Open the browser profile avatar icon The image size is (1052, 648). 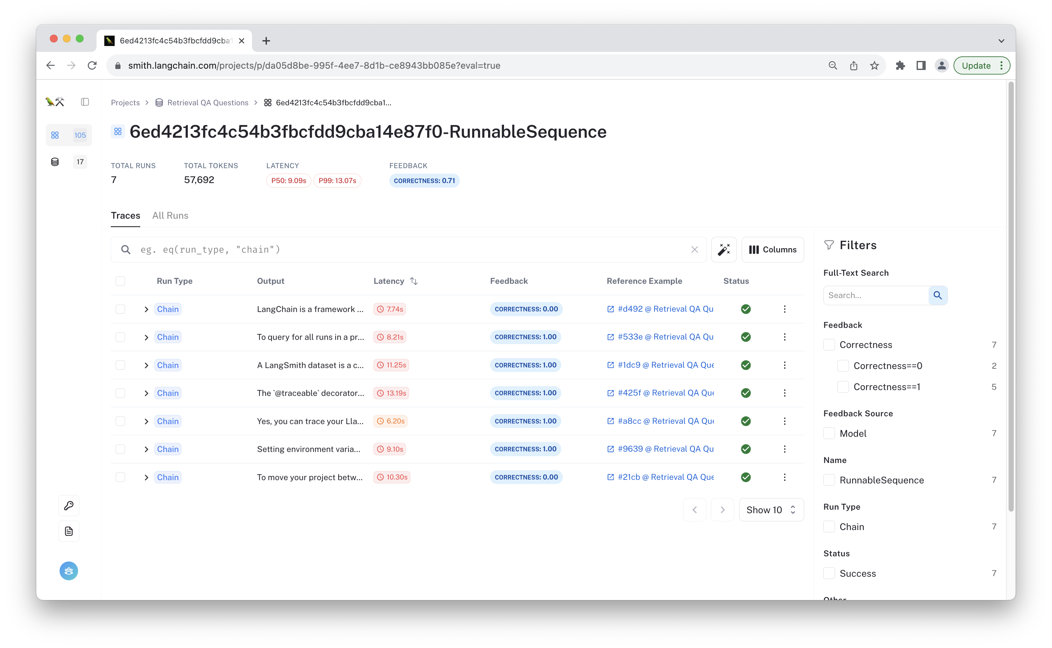(x=942, y=65)
